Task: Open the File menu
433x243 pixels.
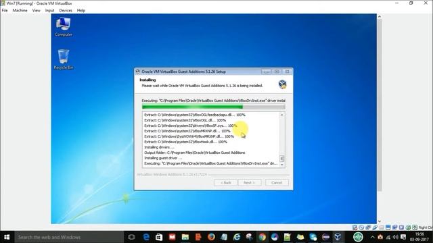Action: pos(5,11)
